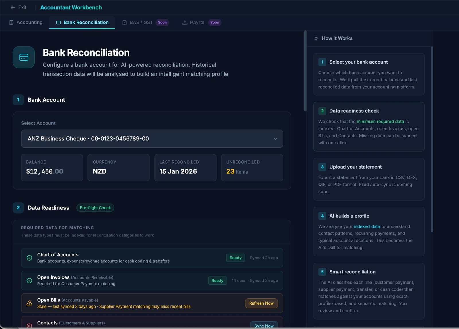The height and width of the screenshot is (329, 459).
Task: Toggle the Pre-flight Check pill
Action: [x=95, y=208]
